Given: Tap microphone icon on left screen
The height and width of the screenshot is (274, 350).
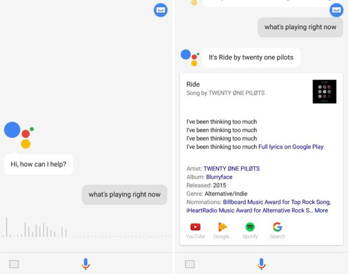Looking at the screenshot, I should (x=85, y=264).
